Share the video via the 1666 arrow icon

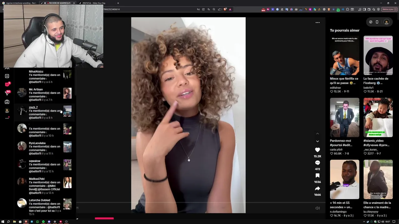(317, 189)
